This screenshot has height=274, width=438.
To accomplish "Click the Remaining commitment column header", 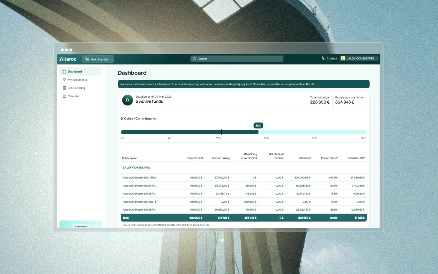I will coord(249,156).
